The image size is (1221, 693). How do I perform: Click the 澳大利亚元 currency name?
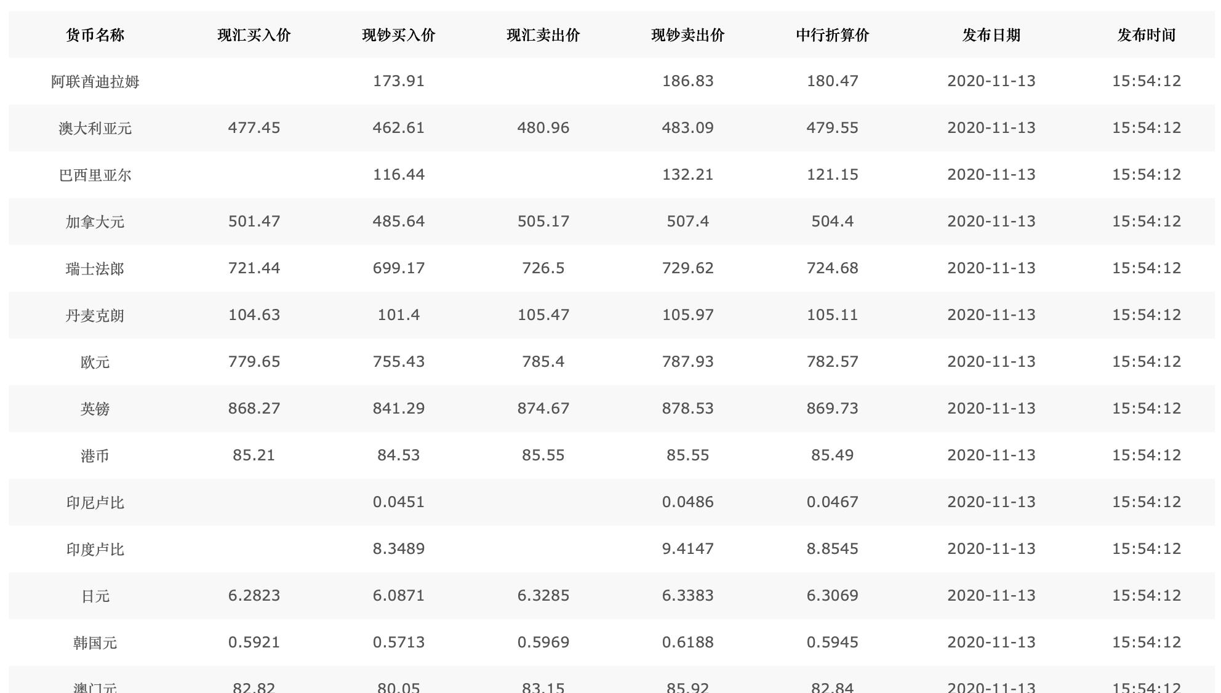(x=95, y=128)
